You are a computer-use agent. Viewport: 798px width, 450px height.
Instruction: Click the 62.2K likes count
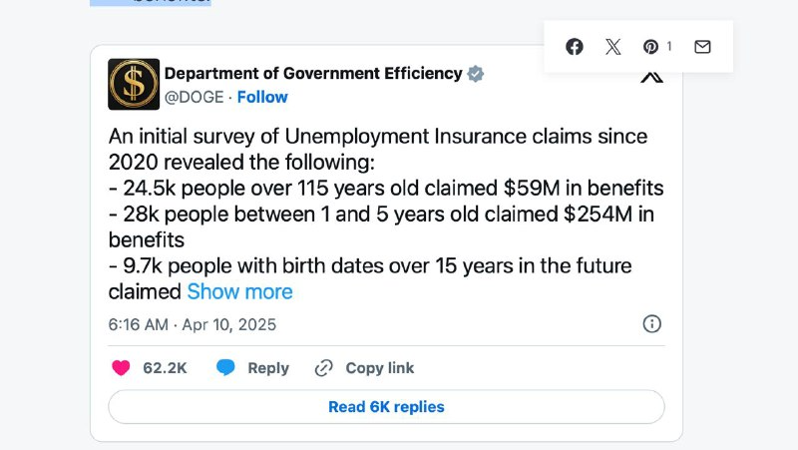[x=165, y=368]
